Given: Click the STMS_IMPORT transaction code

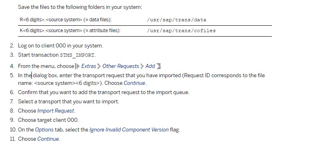Looking at the screenshot, I should pyautogui.click(x=77, y=55).
